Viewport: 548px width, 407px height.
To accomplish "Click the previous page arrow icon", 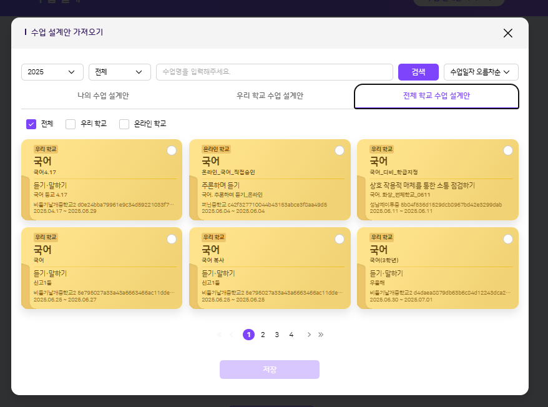I will pyautogui.click(x=232, y=335).
